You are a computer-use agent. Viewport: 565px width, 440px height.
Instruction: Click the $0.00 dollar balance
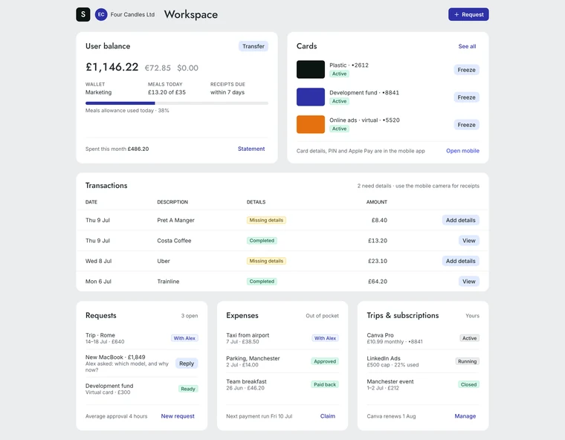(x=187, y=68)
